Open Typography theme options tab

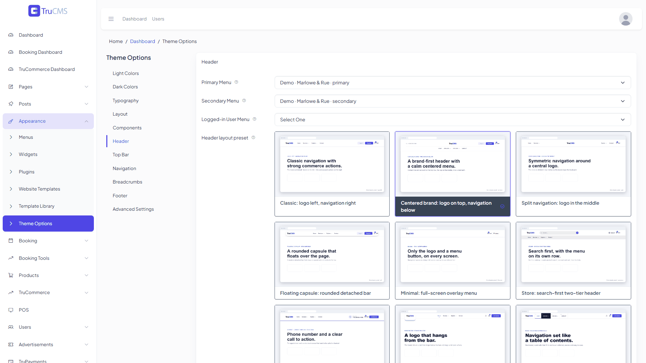point(125,100)
